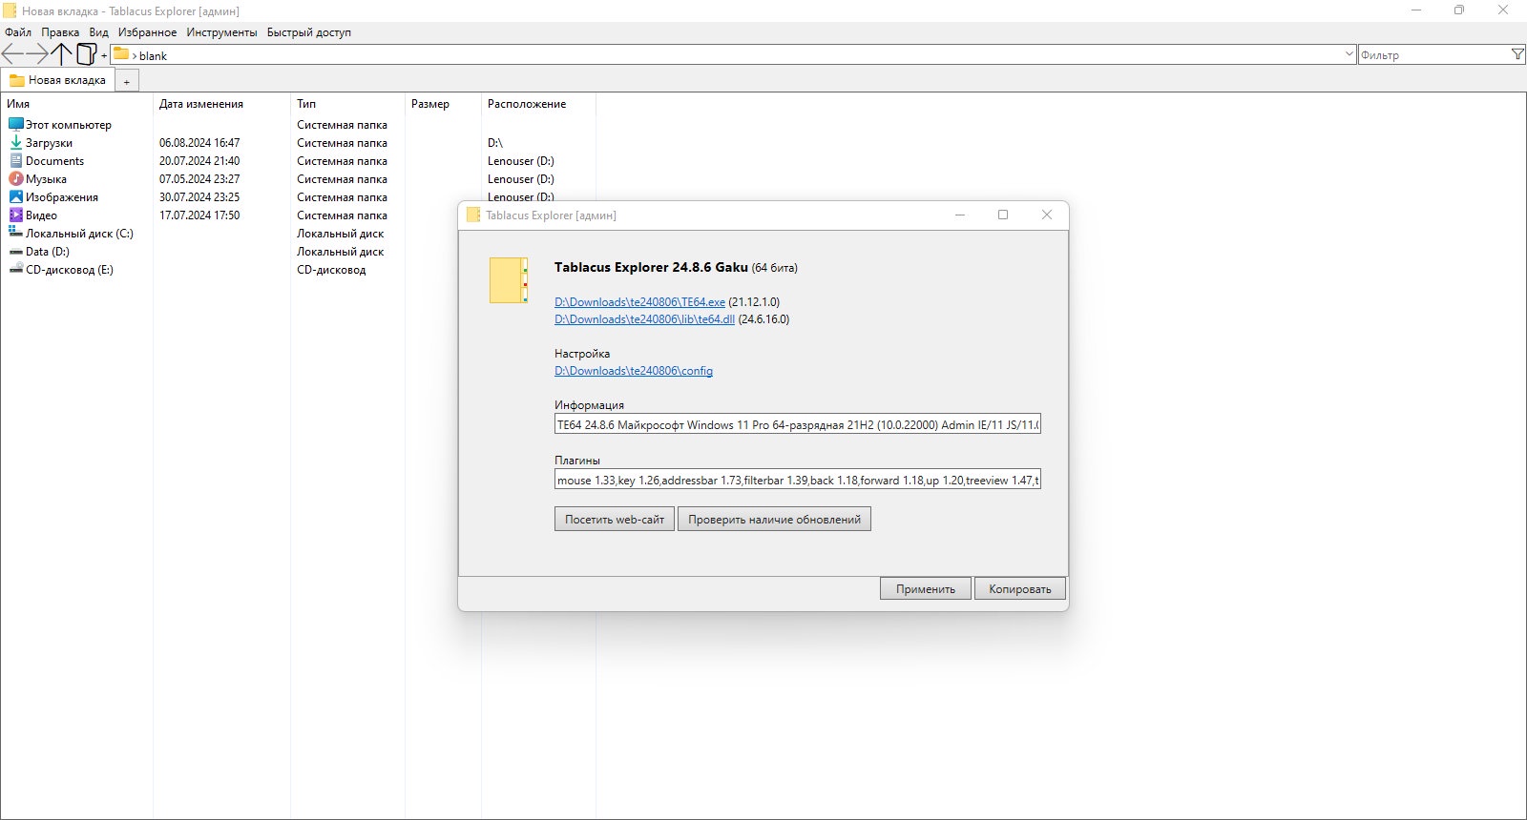Click the Forward navigation arrow
Image resolution: width=1527 pixels, height=820 pixels.
(x=37, y=54)
